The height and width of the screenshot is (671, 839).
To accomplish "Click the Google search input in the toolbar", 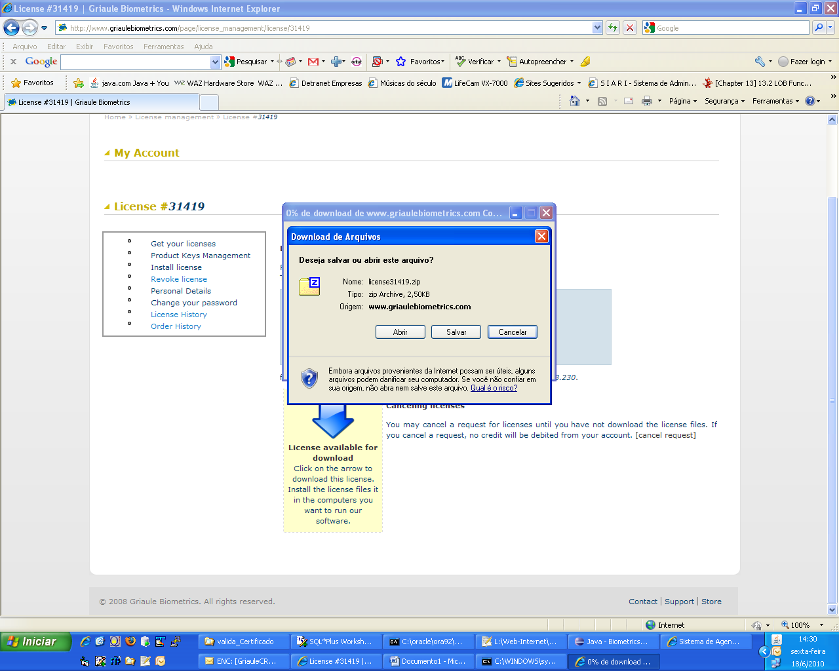I will point(136,62).
